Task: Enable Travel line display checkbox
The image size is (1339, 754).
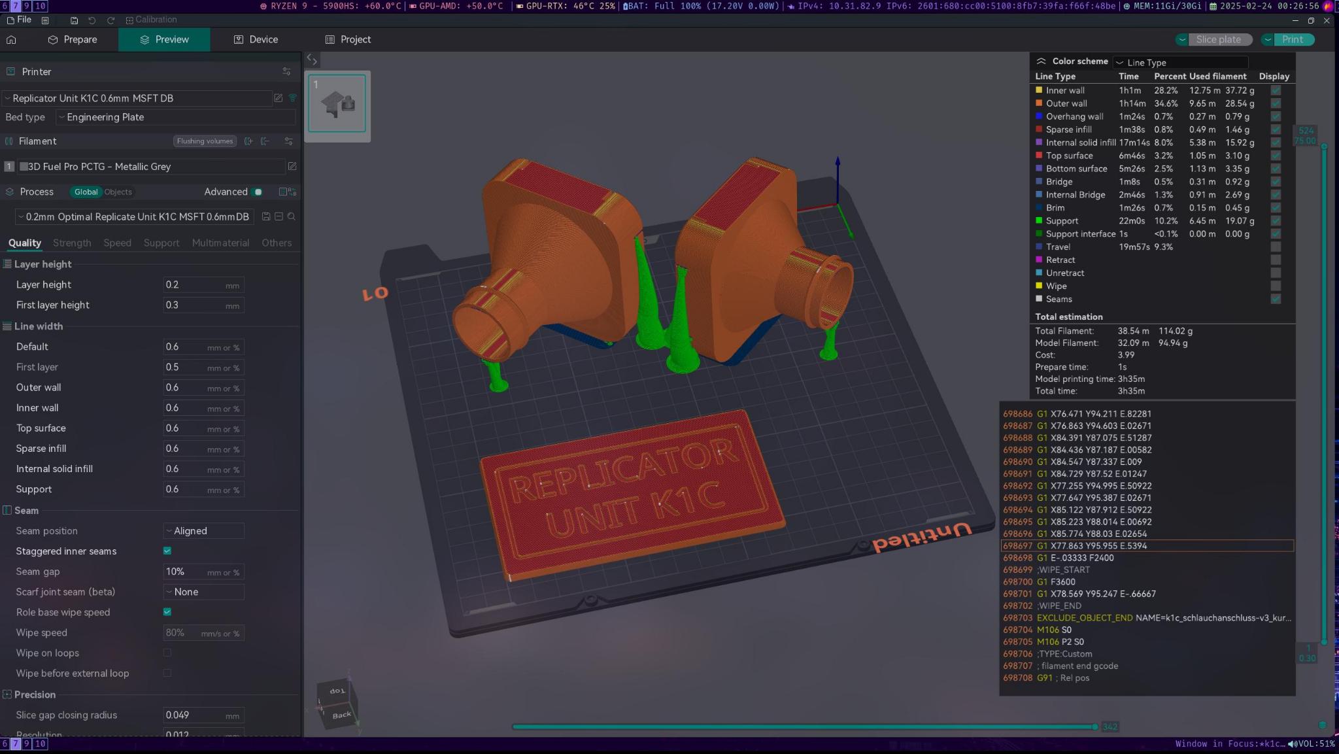Action: [1275, 247]
